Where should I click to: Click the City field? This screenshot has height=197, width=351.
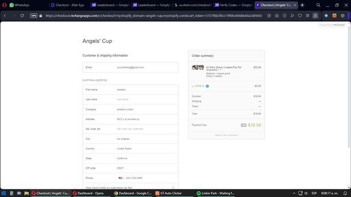(131, 138)
